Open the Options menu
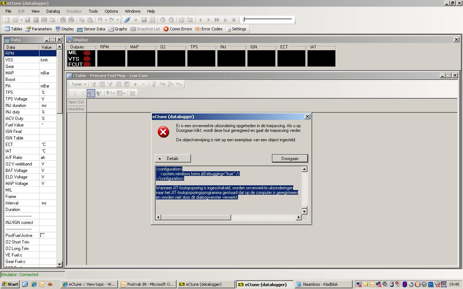This screenshot has width=463, height=289. (x=111, y=11)
